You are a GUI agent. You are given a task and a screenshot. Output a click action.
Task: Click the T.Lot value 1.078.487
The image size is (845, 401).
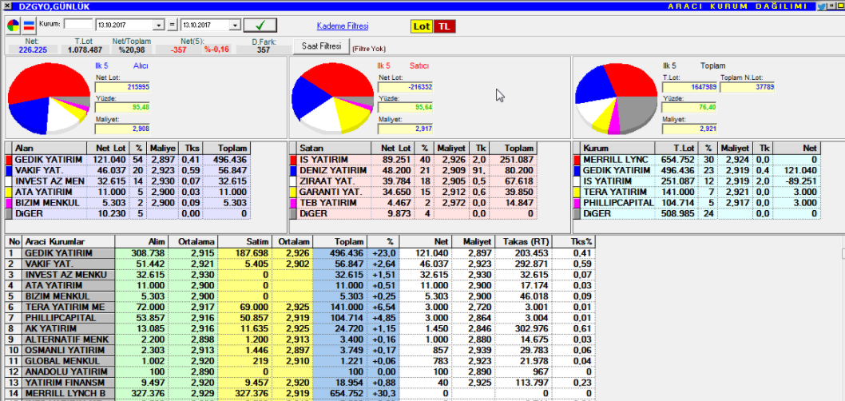(85, 50)
